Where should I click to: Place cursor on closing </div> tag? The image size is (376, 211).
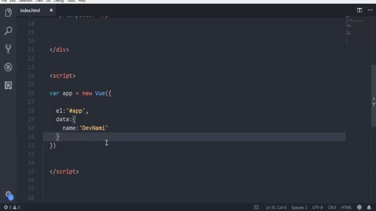point(59,50)
